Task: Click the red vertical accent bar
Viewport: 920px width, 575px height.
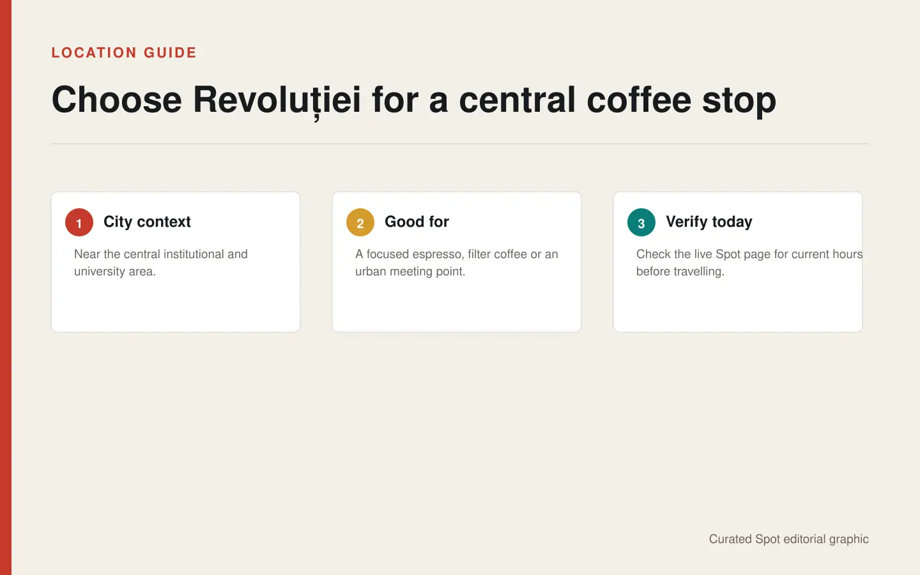Action: pos(6,287)
